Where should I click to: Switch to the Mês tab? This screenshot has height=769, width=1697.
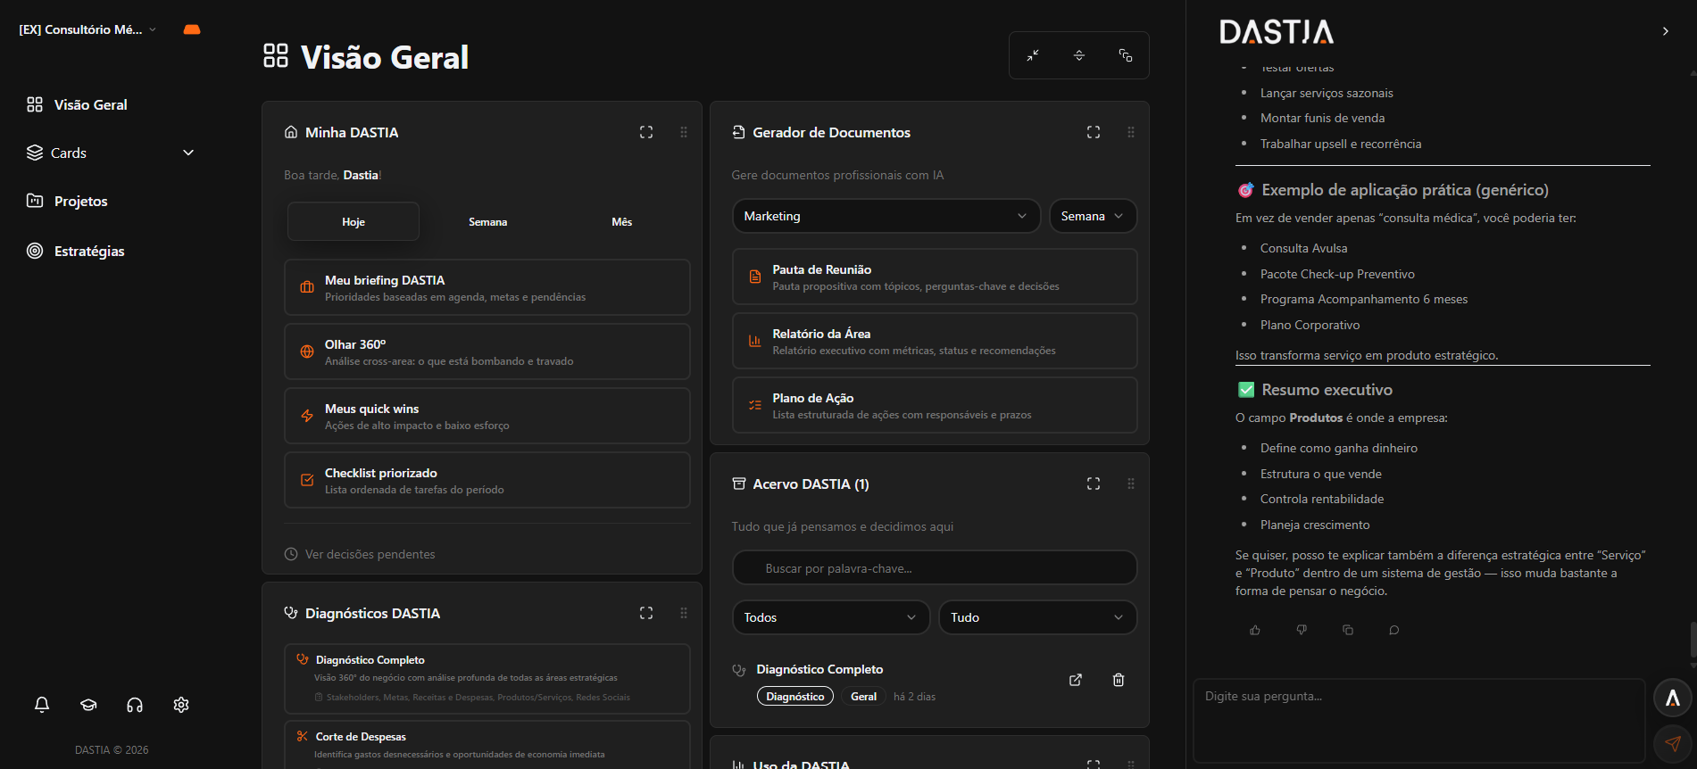pyautogui.click(x=622, y=221)
